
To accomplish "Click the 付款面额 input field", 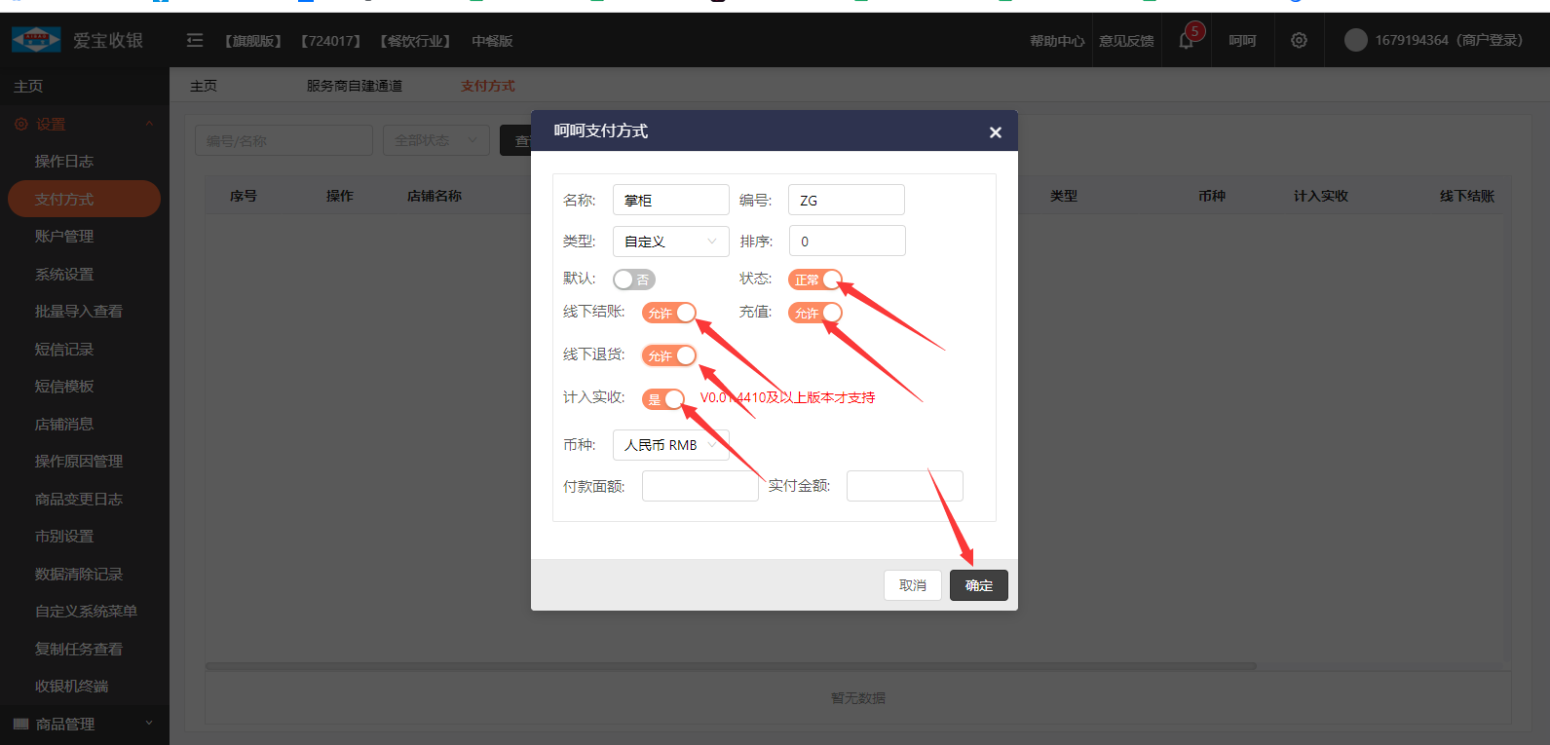I will click(699, 486).
